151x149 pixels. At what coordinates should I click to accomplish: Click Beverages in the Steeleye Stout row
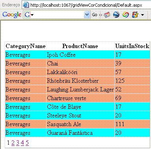click(x=18, y=116)
